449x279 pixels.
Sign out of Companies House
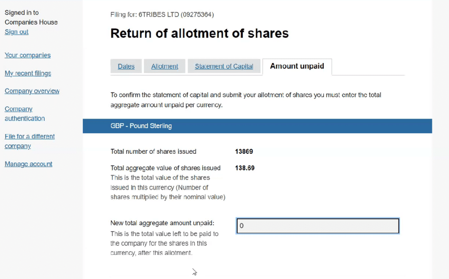[16, 32]
